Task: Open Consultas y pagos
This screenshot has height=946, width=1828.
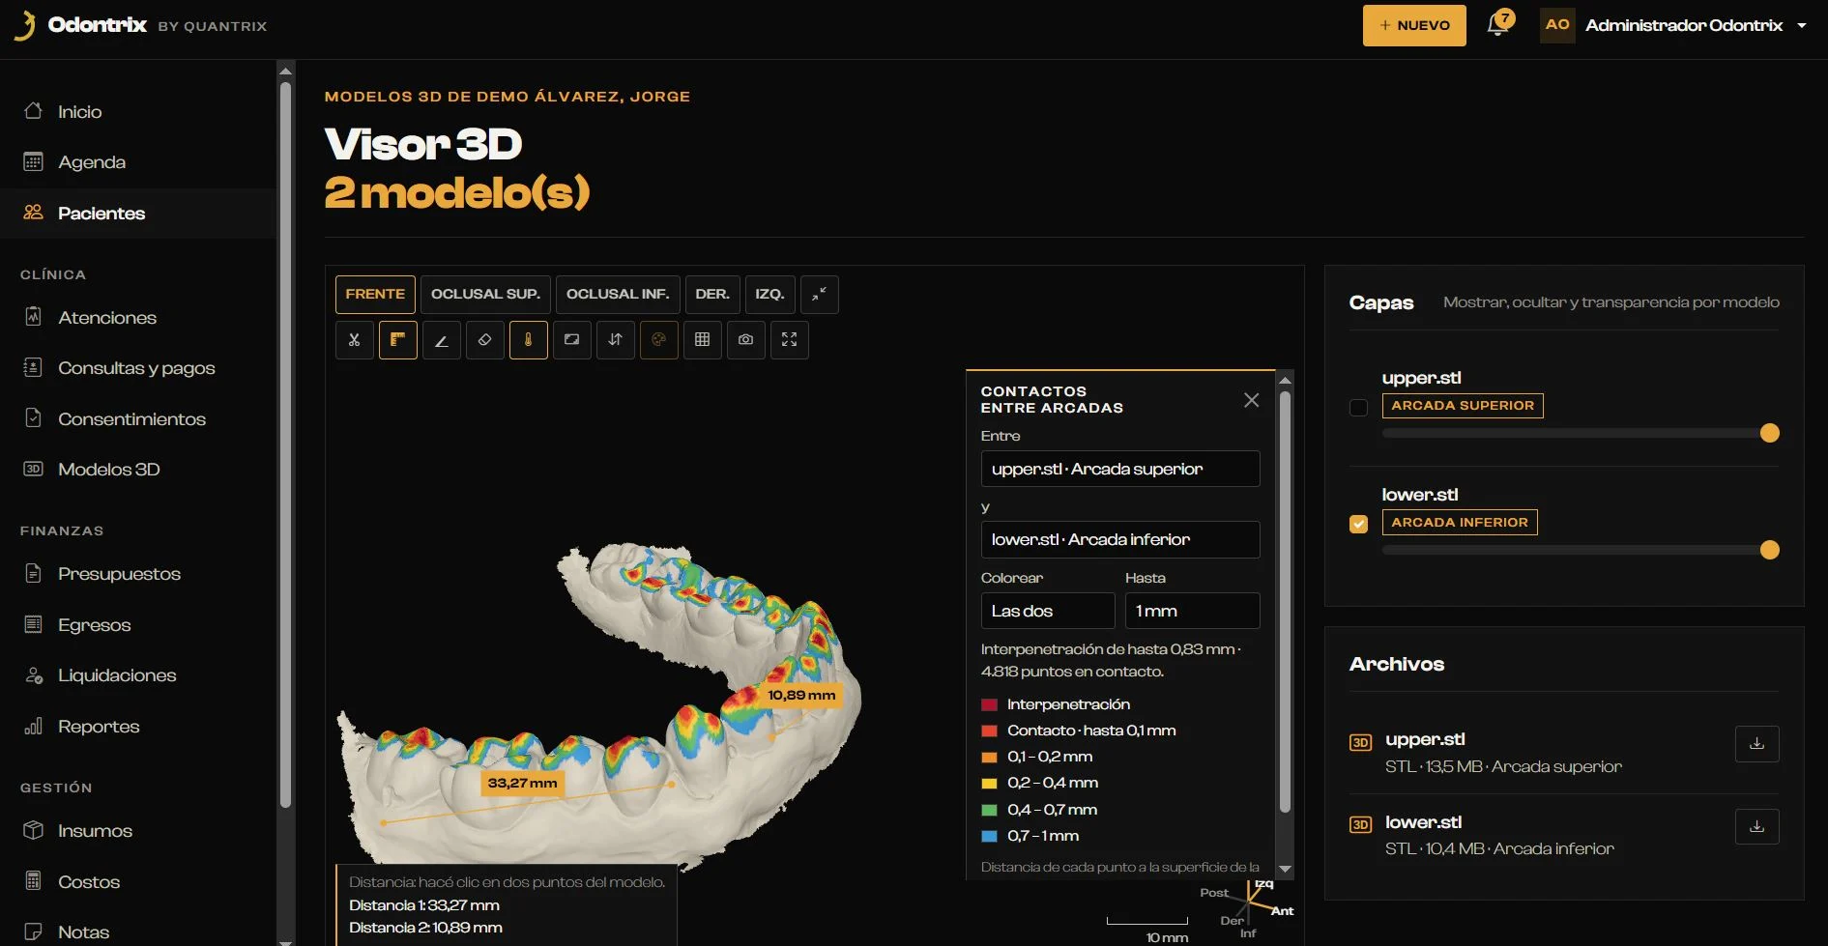Action: tap(138, 368)
